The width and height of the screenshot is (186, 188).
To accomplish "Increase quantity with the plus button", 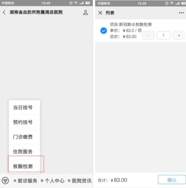I will click(179, 35).
